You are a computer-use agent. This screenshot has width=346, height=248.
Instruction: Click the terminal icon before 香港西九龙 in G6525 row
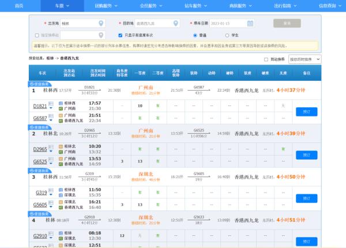point(61,164)
